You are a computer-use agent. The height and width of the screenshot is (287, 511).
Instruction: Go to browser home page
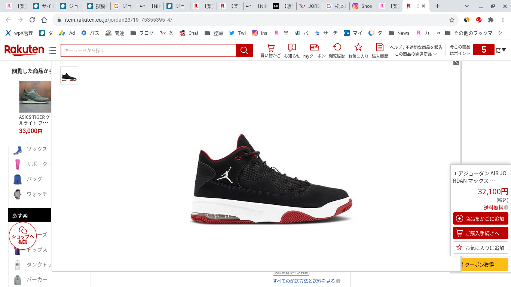[44, 20]
